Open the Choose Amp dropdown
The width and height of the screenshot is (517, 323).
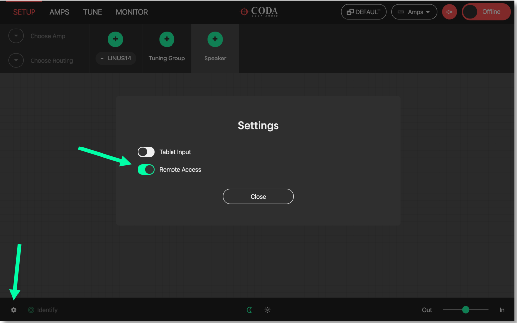(x=16, y=36)
